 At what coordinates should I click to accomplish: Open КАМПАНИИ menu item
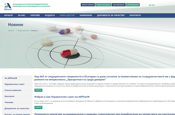(86, 15)
